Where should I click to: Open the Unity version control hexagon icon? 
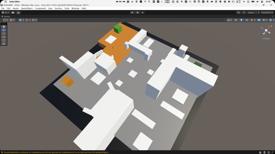pos(18,13)
